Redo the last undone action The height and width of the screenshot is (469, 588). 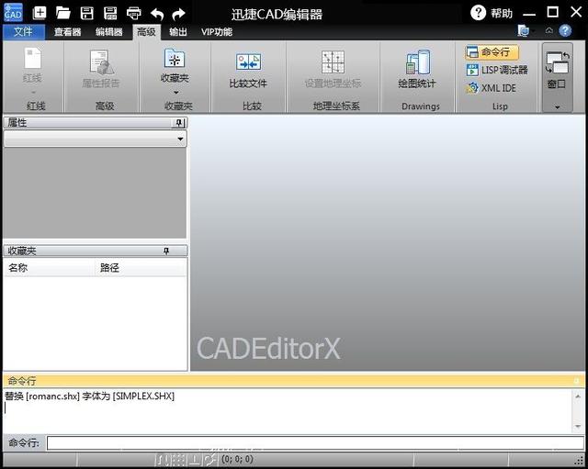(178, 15)
